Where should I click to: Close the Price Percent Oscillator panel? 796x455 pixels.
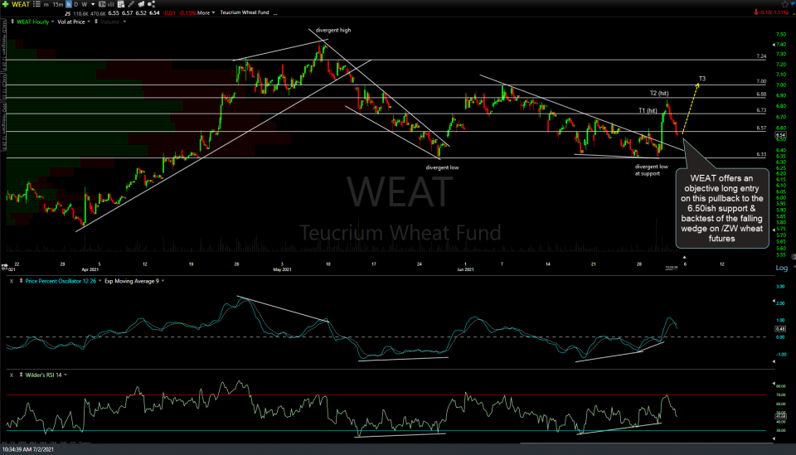point(13,282)
